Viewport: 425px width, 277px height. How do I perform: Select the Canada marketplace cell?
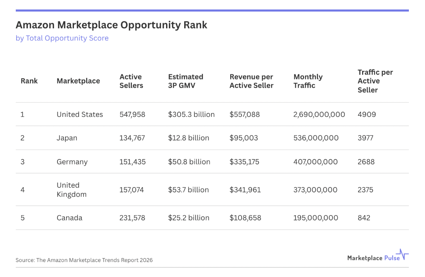[x=70, y=218]
